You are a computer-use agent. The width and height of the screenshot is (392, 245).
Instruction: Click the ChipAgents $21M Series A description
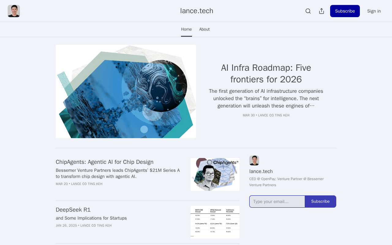[x=118, y=173]
